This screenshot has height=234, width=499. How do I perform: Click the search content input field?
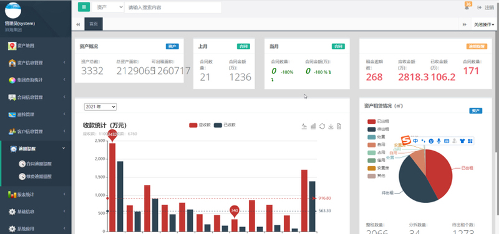[x=173, y=7]
